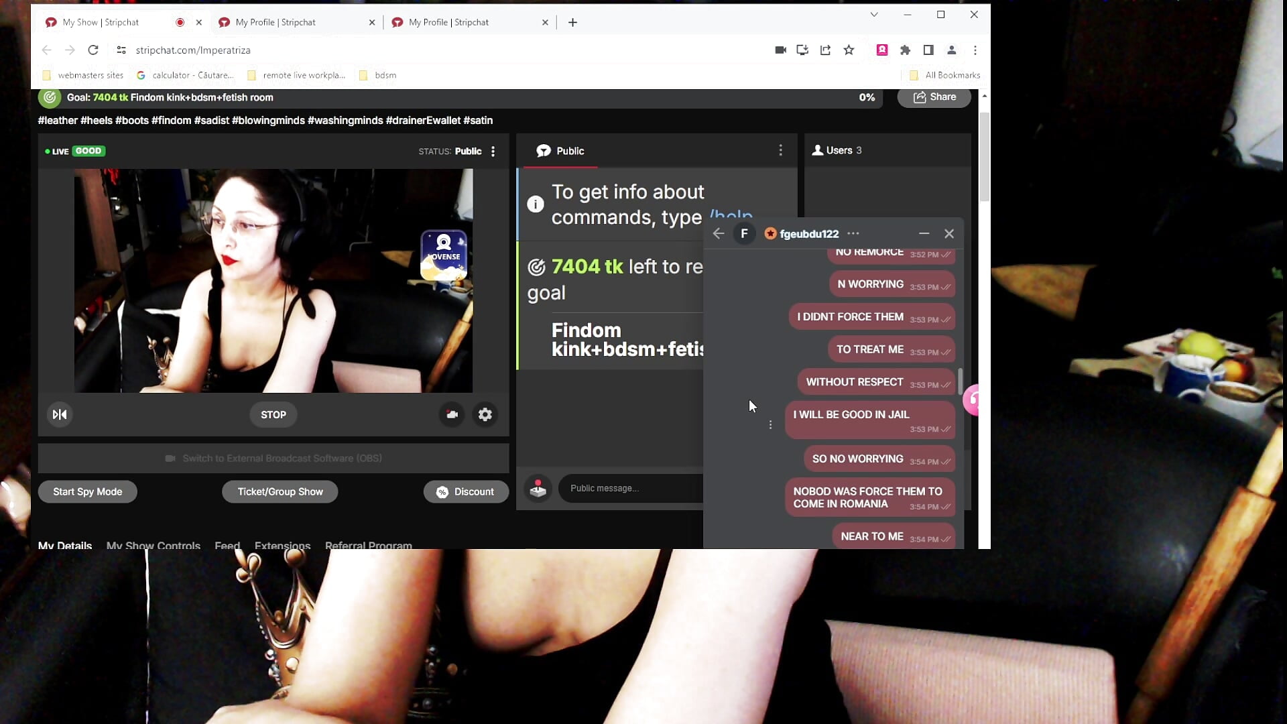
Task: Click the browser back arrow
Action: [46, 50]
